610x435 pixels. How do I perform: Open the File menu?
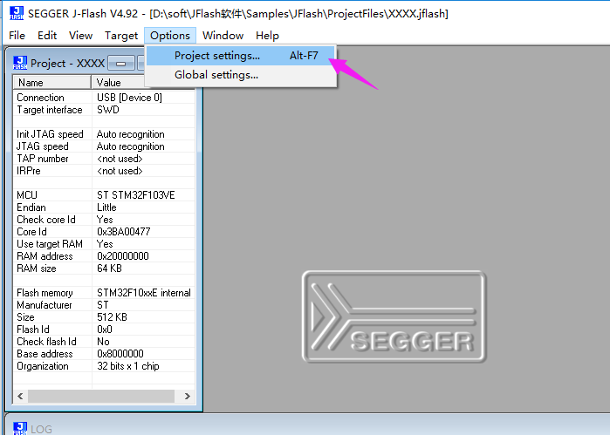coord(17,36)
